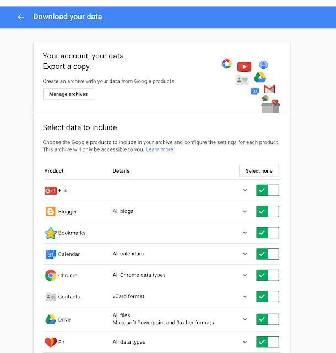Viewport: 336px width, 353px height.
Task: Toggle off Drive data export
Action: [x=267, y=319]
